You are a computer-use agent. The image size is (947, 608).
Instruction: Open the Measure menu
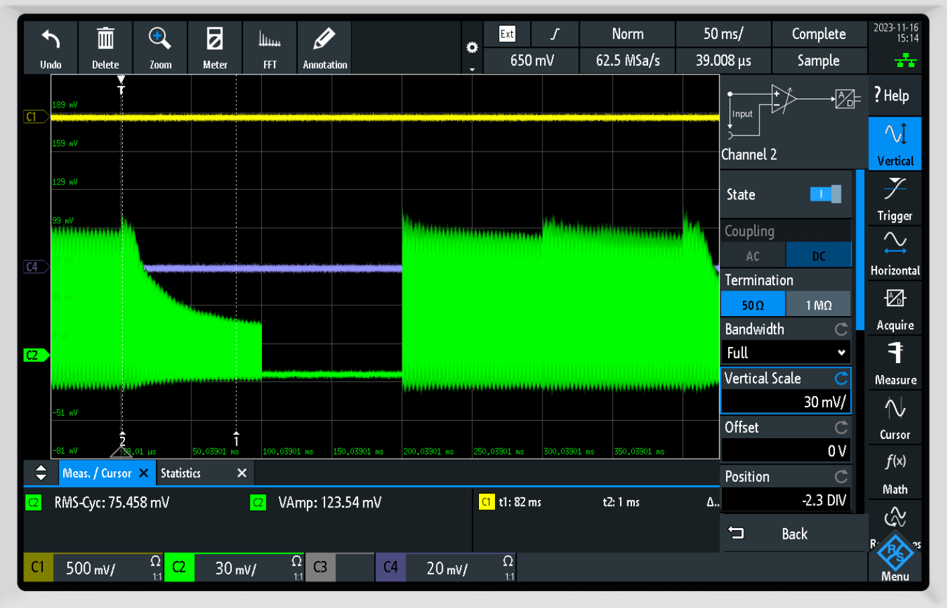(x=895, y=362)
